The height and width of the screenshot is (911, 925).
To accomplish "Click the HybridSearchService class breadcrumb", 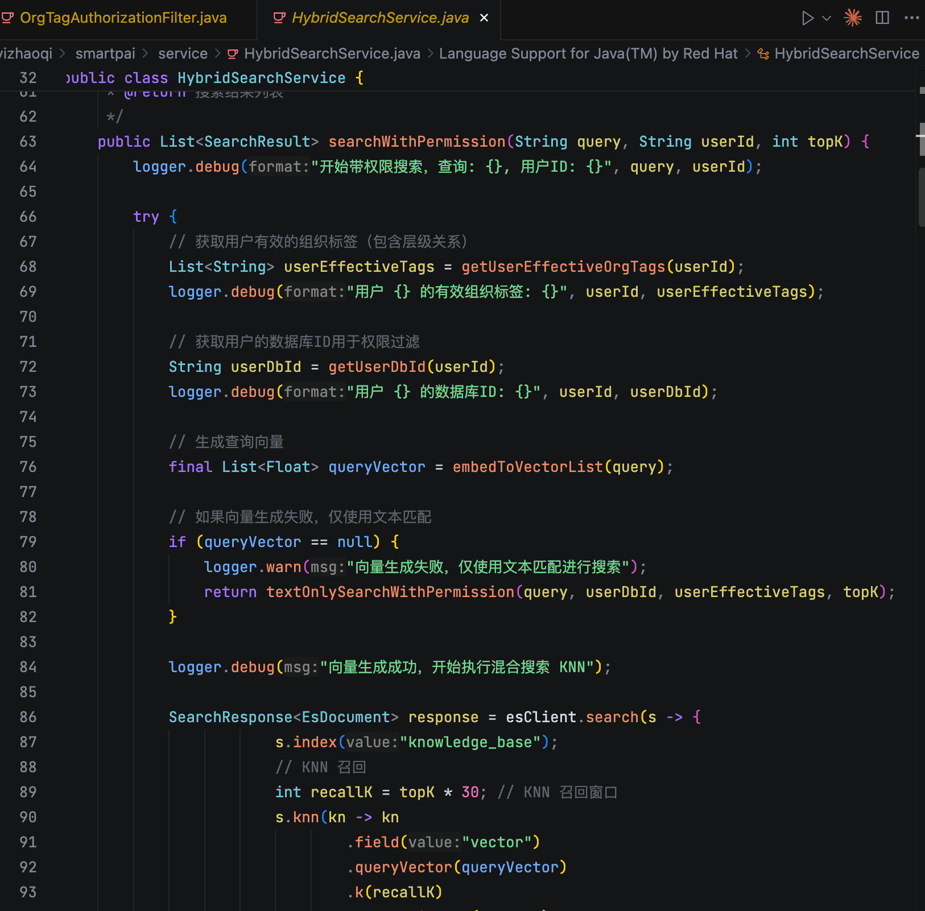I will pyautogui.click(x=846, y=53).
